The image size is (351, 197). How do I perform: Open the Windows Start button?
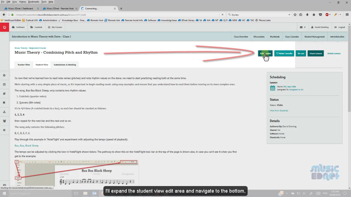pyautogui.click(x=4, y=193)
